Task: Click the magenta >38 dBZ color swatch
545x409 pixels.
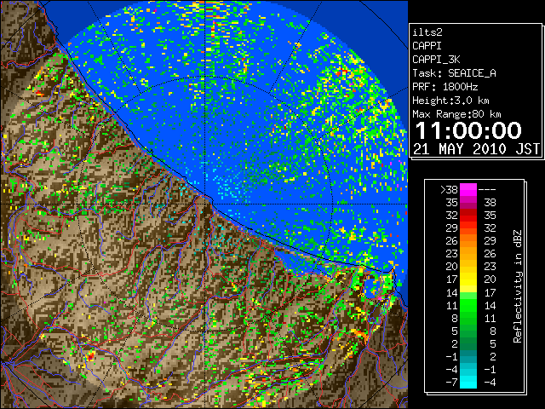Action: coord(468,190)
